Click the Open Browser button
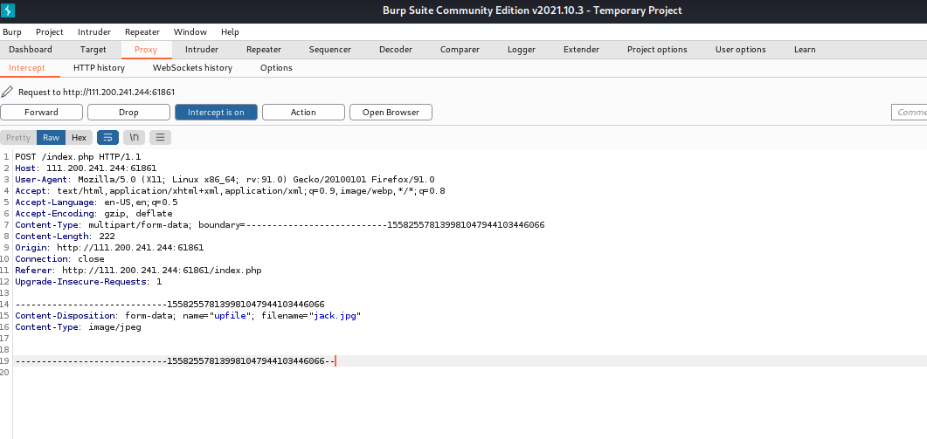The image size is (927, 439). coord(391,113)
